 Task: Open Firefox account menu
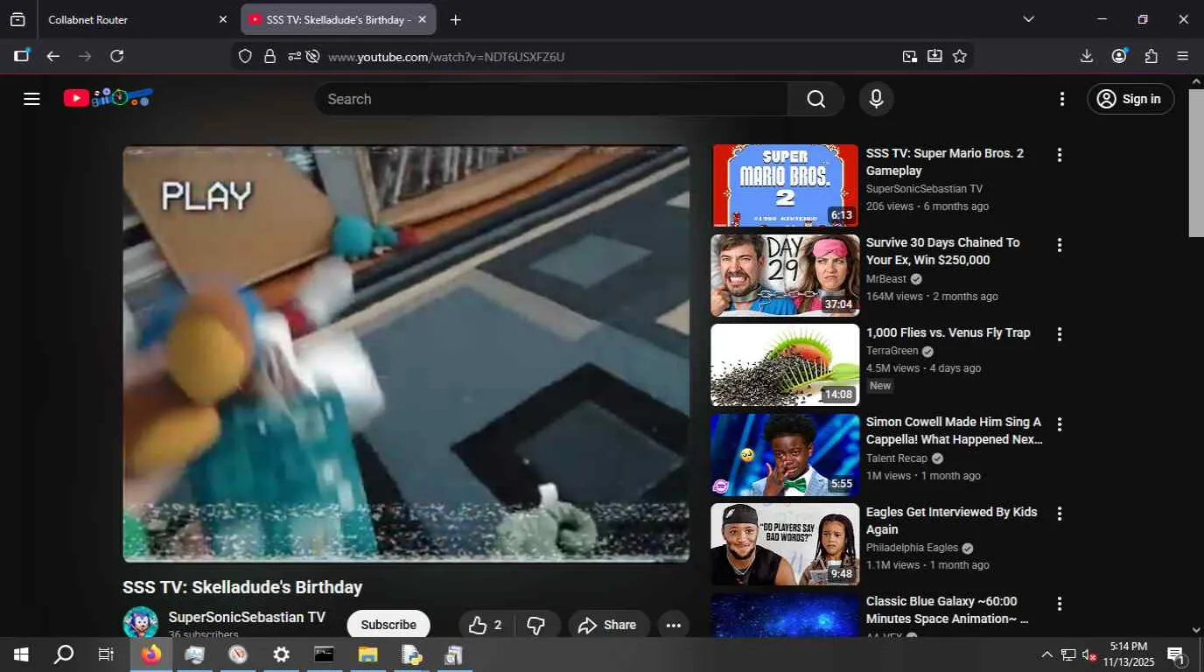1119,56
